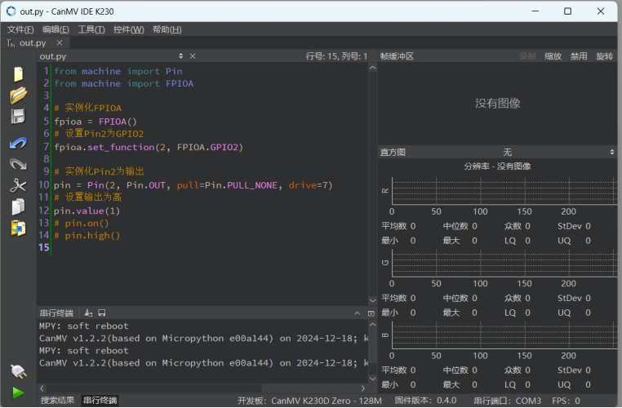Click the 录制 record button

point(527,56)
